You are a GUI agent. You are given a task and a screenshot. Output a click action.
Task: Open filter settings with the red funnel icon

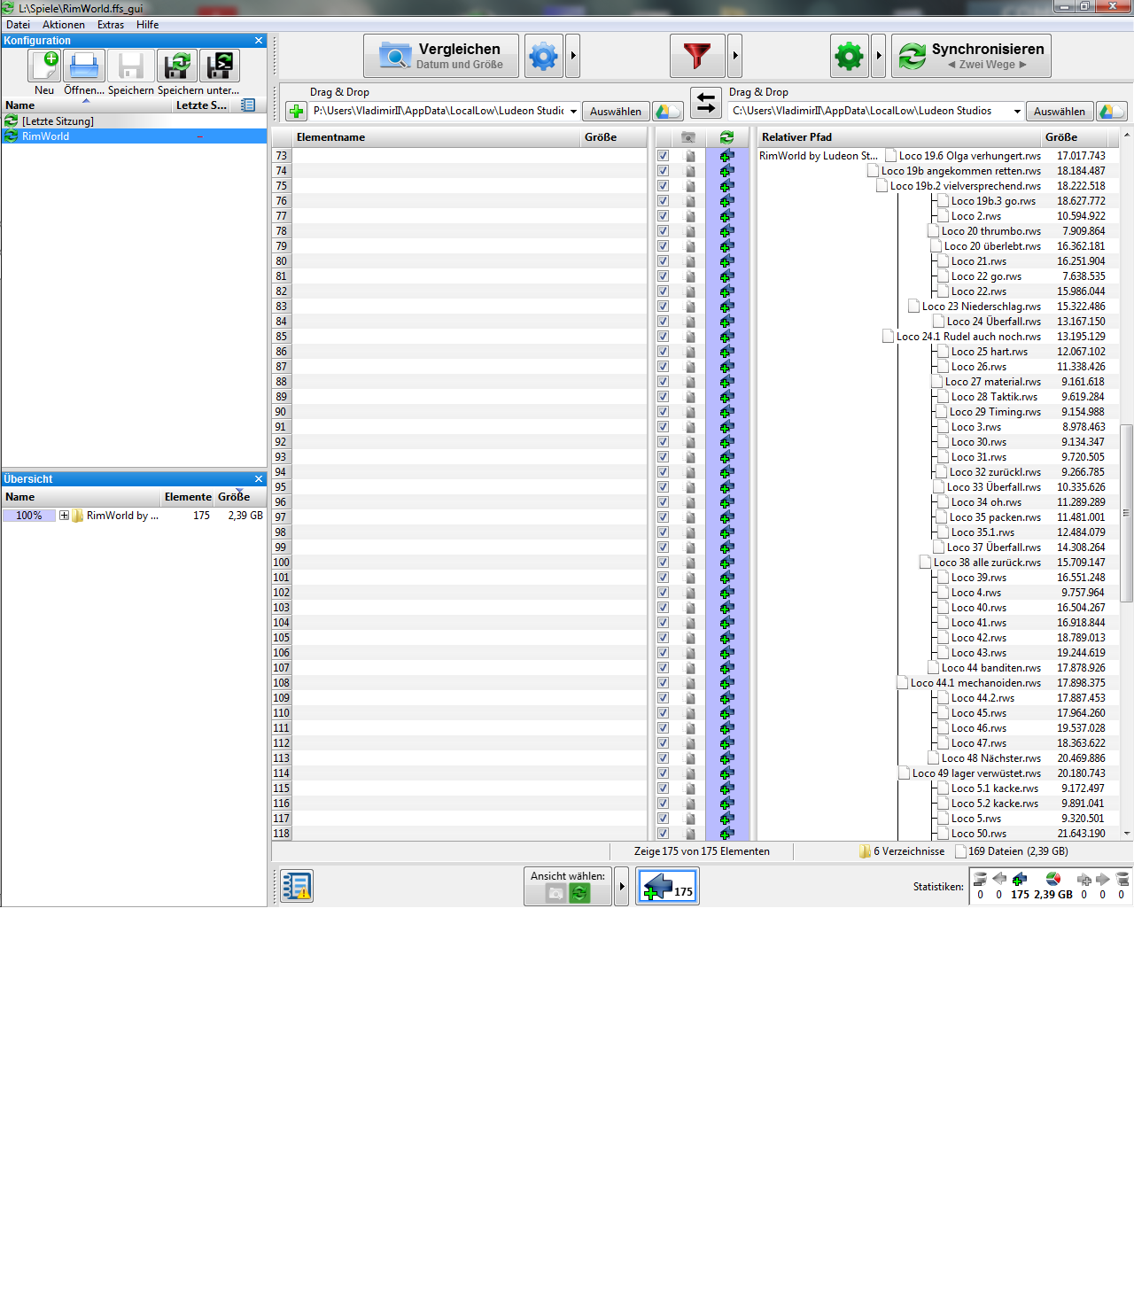point(697,57)
